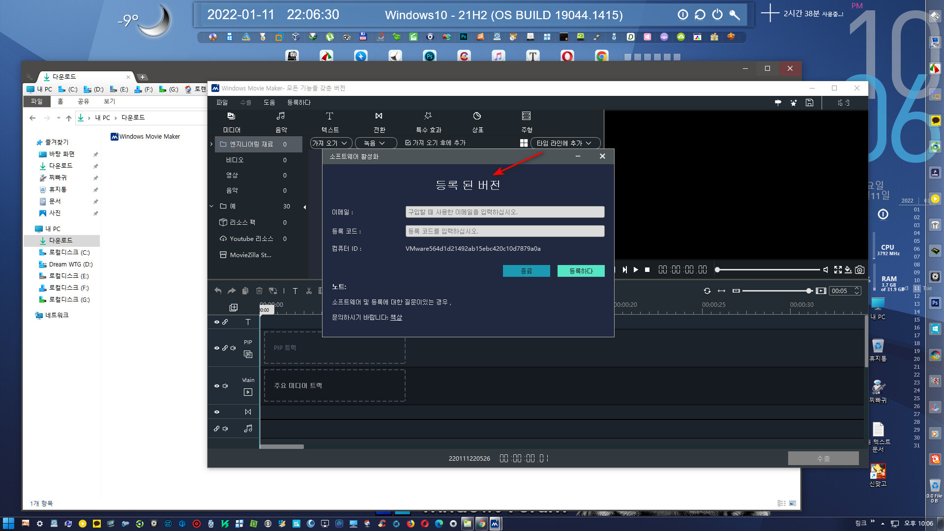
Task: Click the undo arrow in timeline toolbar
Action: coord(218,291)
